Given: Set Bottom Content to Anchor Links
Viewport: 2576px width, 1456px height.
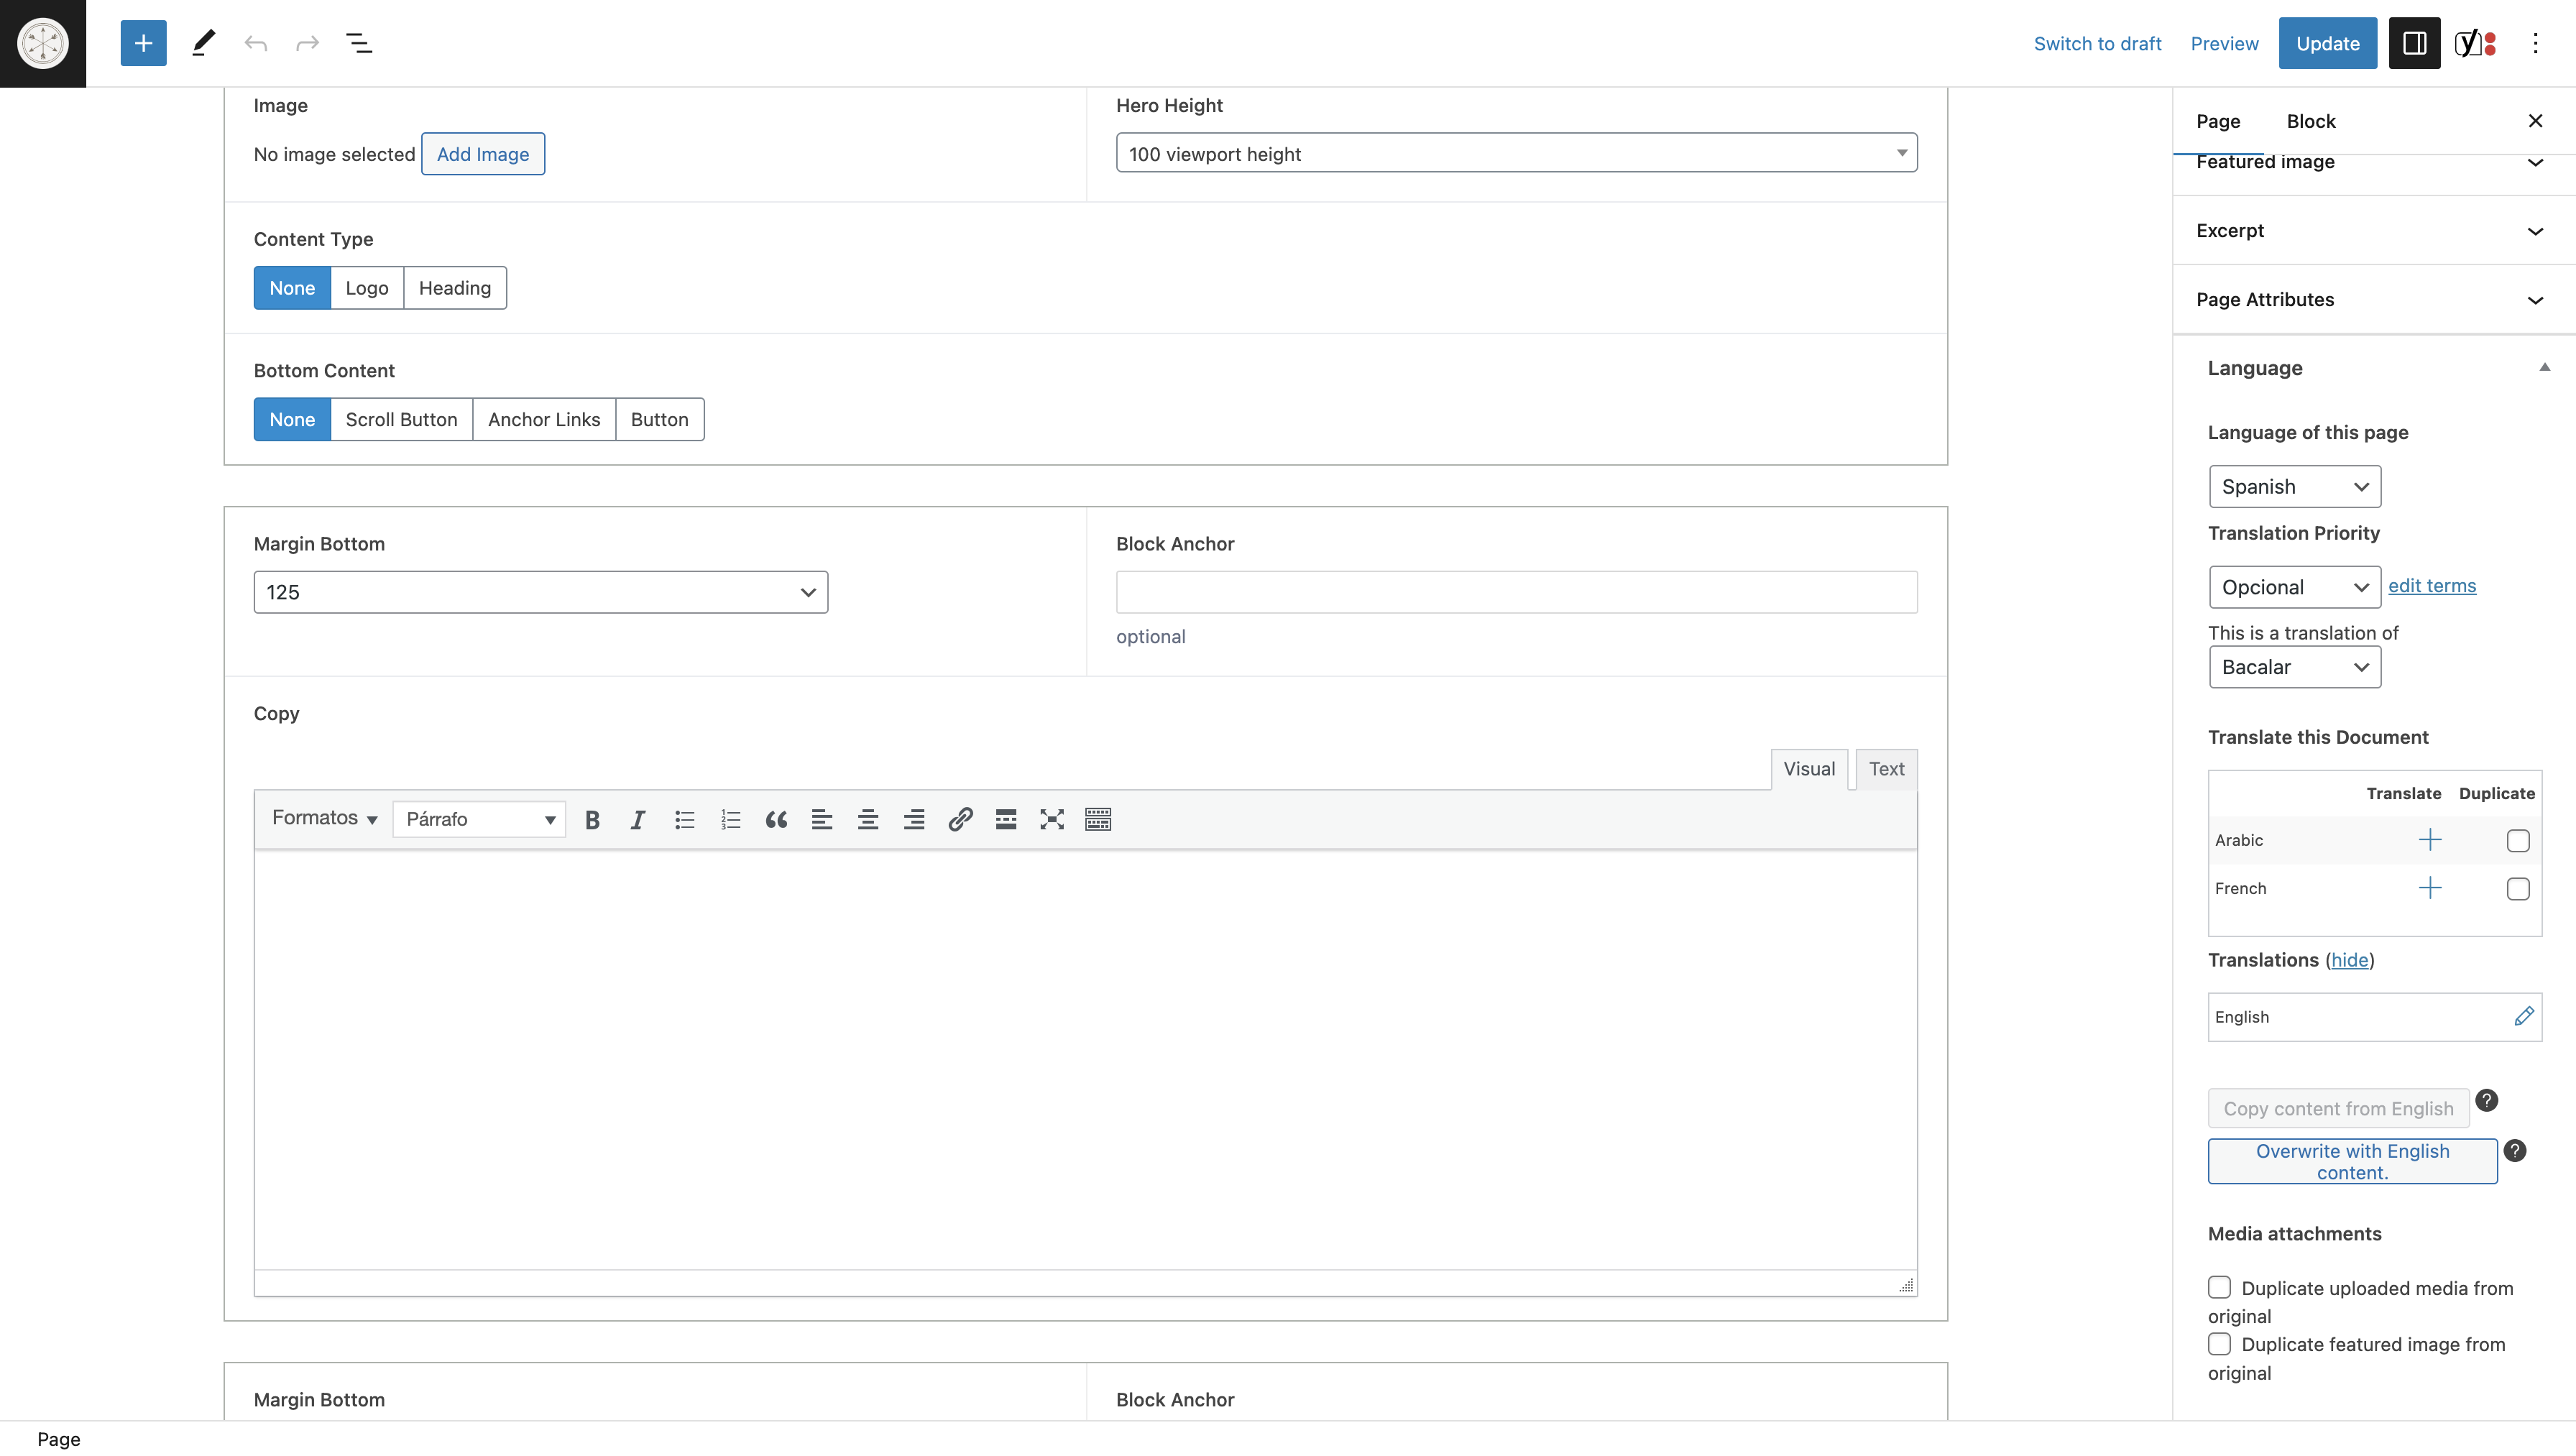Looking at the screenshot, I should point(544,420).
